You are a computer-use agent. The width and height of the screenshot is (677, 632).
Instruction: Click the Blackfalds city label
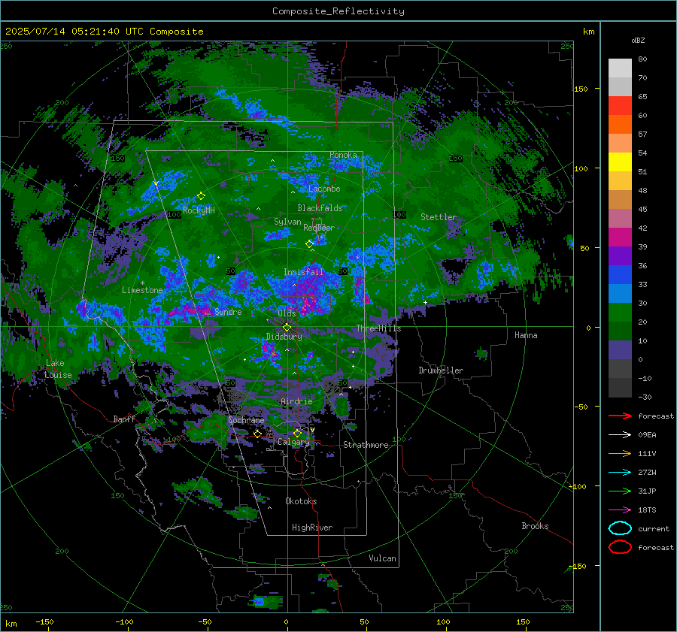point(320,208)
